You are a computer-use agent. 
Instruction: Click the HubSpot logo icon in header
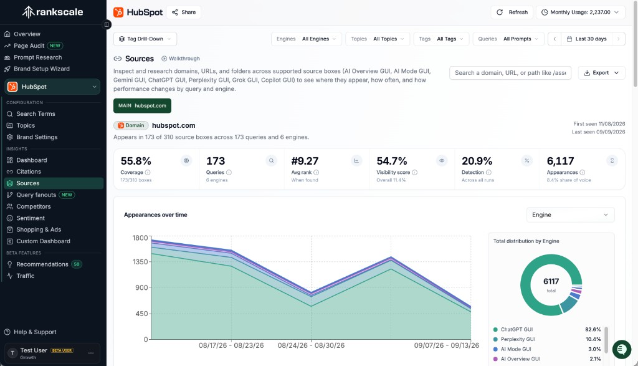click(x=118, y=12)
